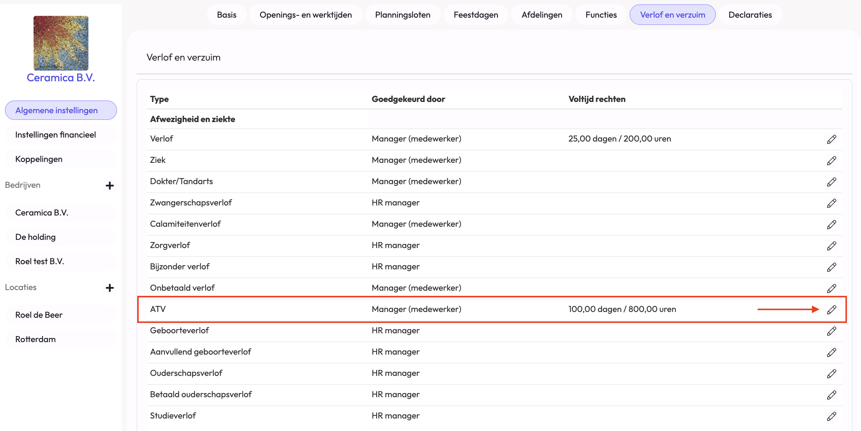Add a new location under Locaties

[x=110, y=288]
